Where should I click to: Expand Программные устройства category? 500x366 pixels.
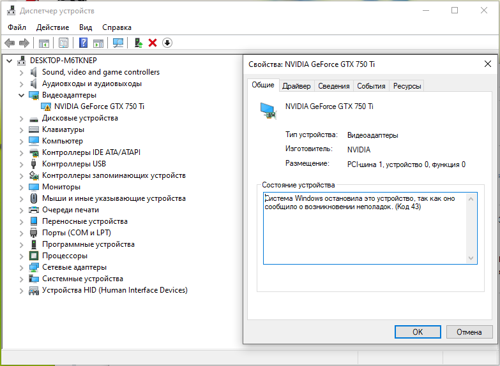[21, 245]
